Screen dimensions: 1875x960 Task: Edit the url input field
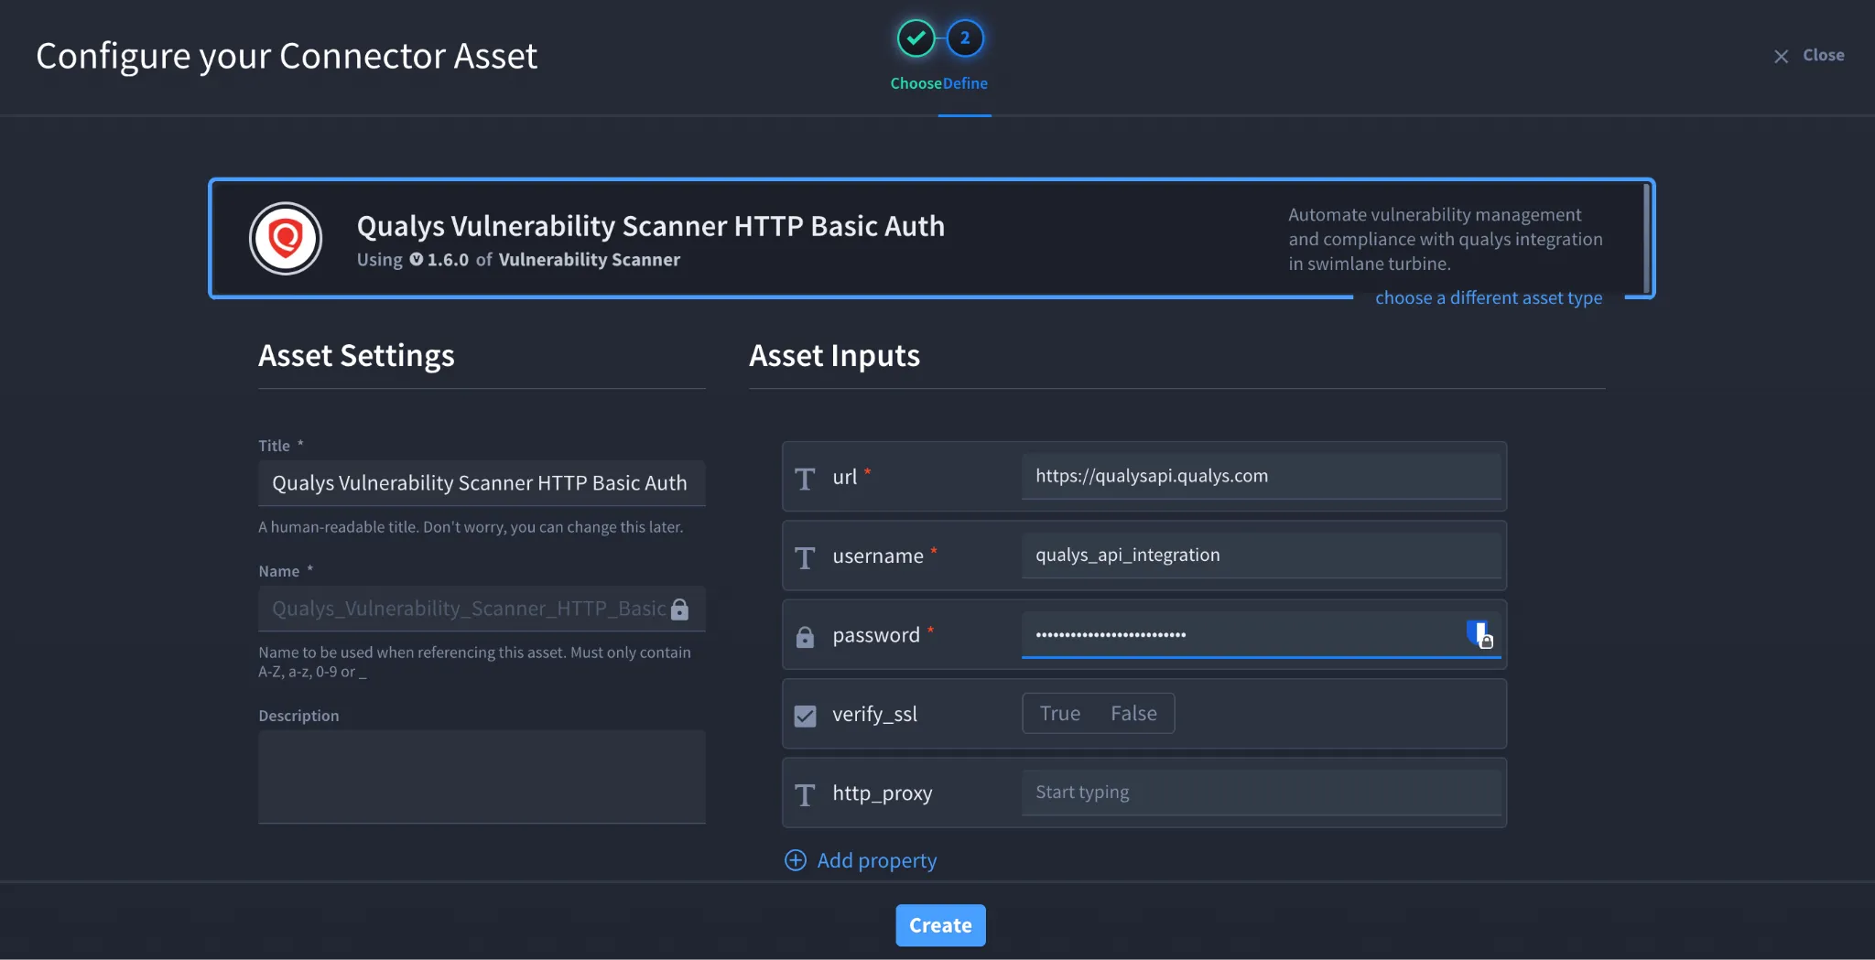[1261, 476]
